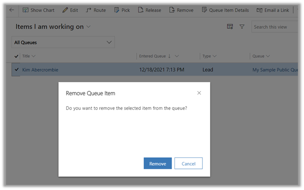Click the back arrow icon
Image resolution: width=304 pixels, height=190 pixels.
click(x=12, y=10)
